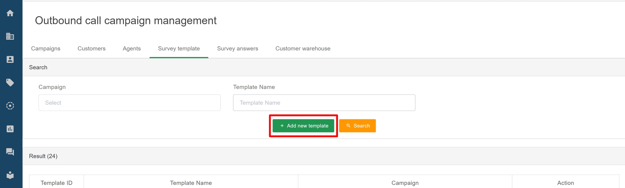Select the dashed circle target icon
This screenshot has height=188, width=625.
pyautogui.click(x=10, y=106)
